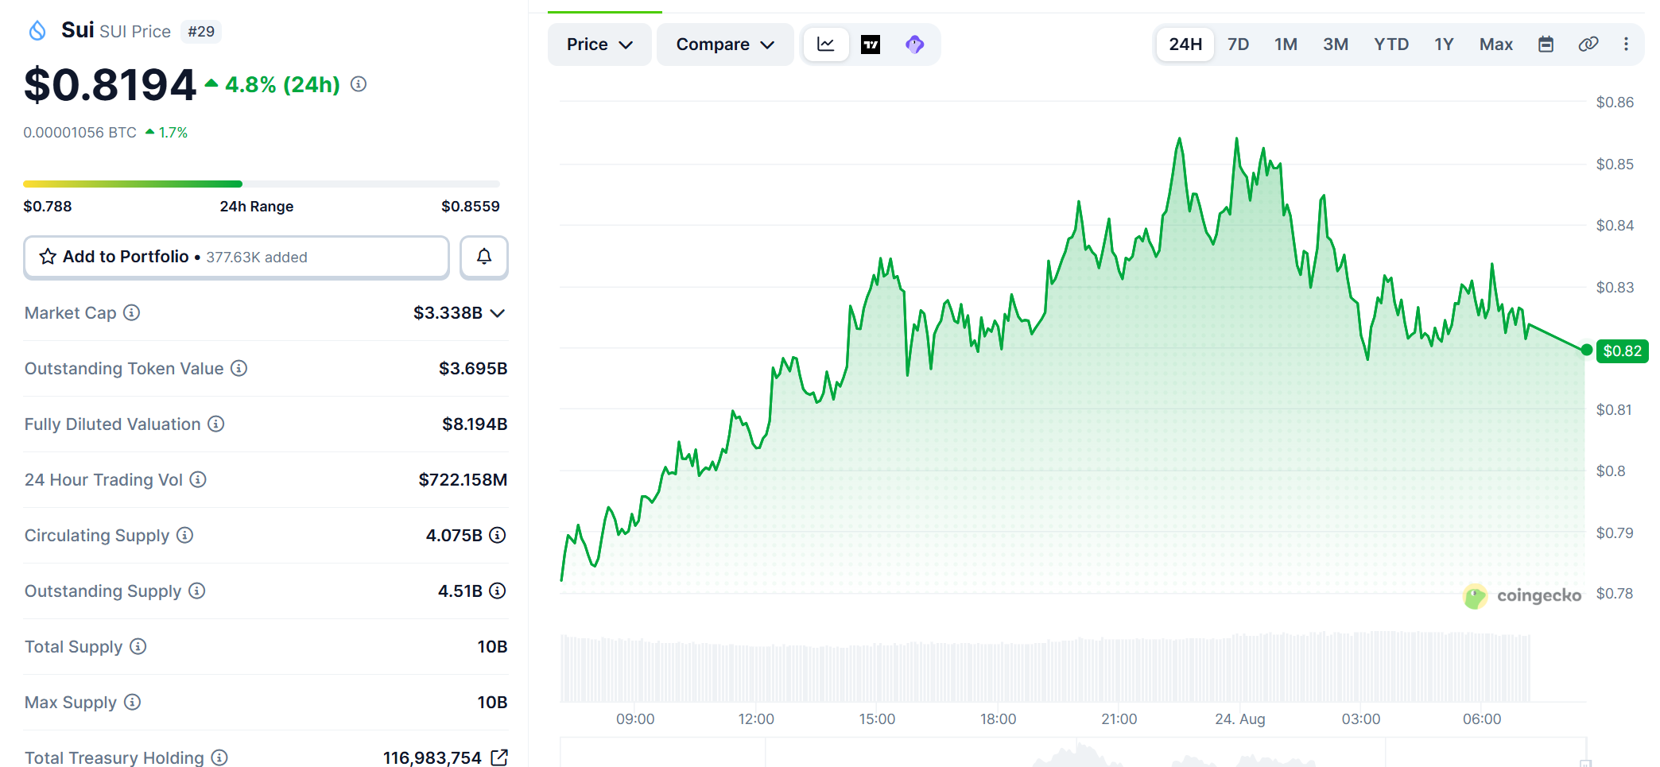
Task: Select the Max time range
Action: 1495,45
